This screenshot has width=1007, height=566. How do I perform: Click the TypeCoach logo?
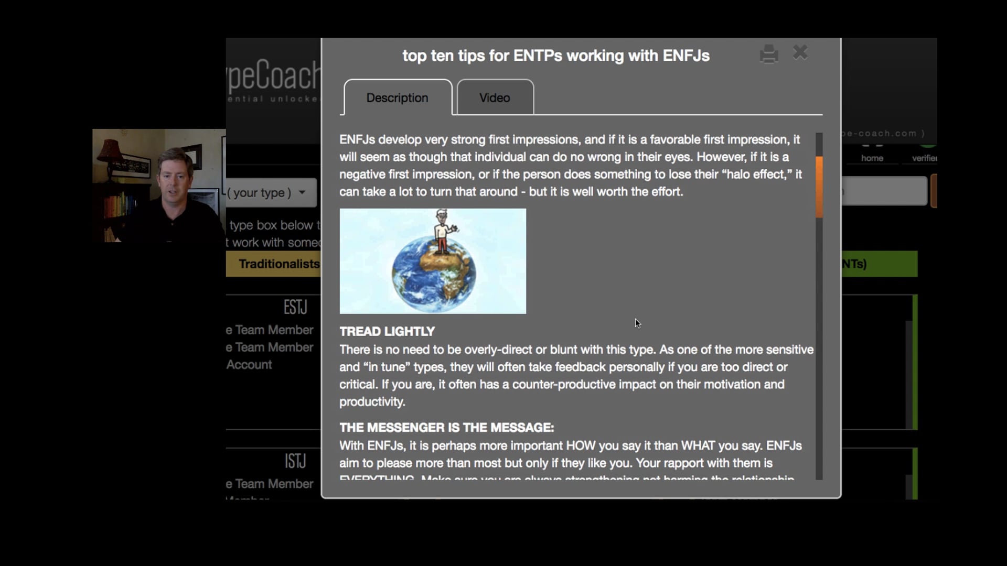click(274, 76)
